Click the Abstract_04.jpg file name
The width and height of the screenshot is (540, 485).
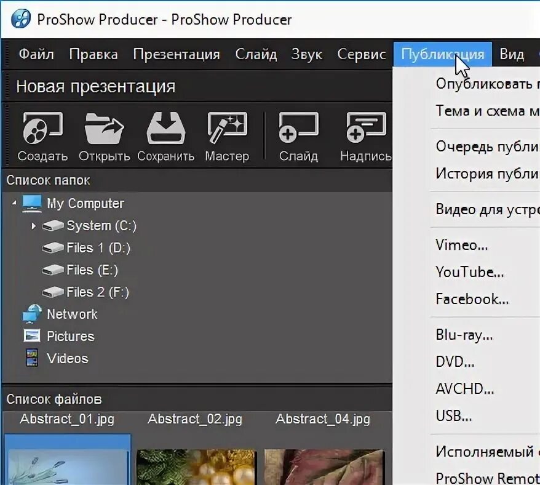323,419
